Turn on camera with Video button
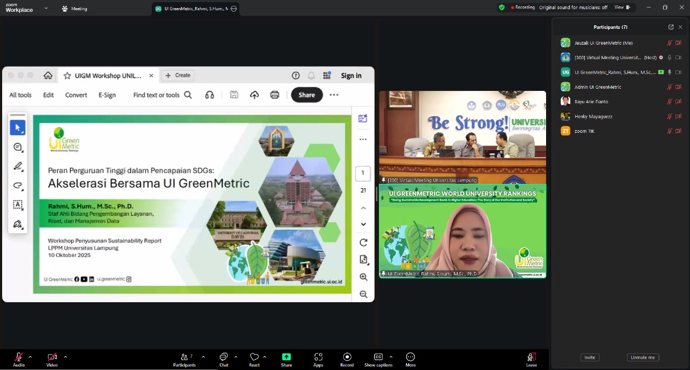 (x=52, y=357)
